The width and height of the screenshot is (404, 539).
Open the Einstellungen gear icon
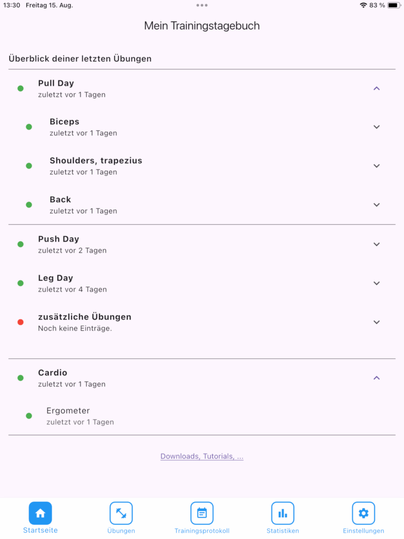click(x=363, y=513)
